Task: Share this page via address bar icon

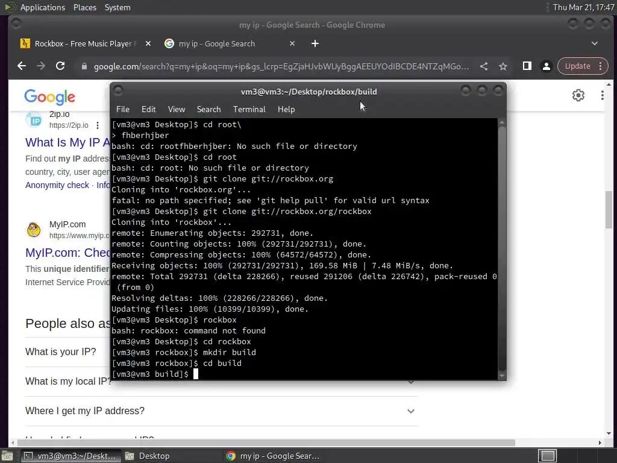Action: 484,66
